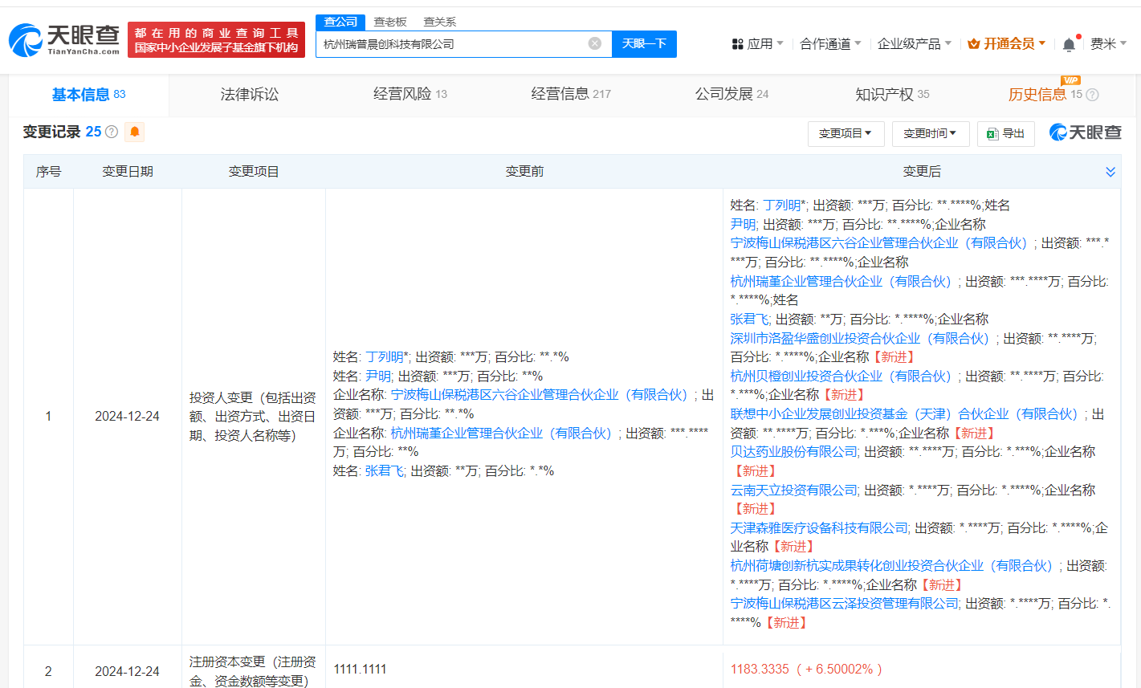Open 尹明 link in the 变更前 column
This screenshot has width=1141, height=688.
pos(378,377)
